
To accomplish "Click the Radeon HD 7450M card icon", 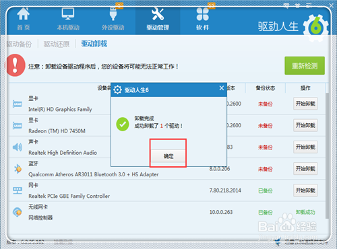I will (18, 125).
